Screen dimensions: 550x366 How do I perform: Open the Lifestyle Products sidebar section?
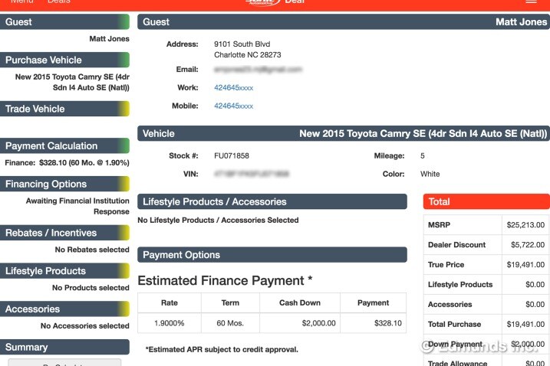click(x=64, y=271)
